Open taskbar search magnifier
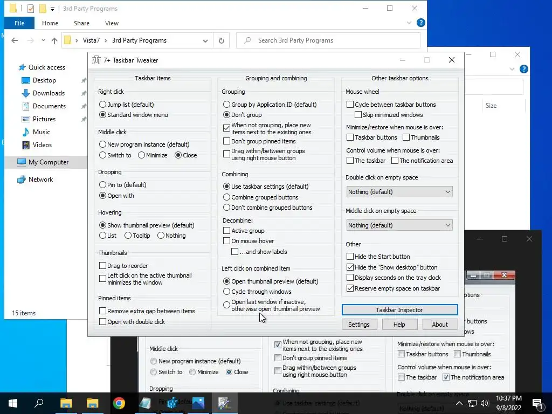The height and width of the screenshot is (414, 552). coord(39,403)
